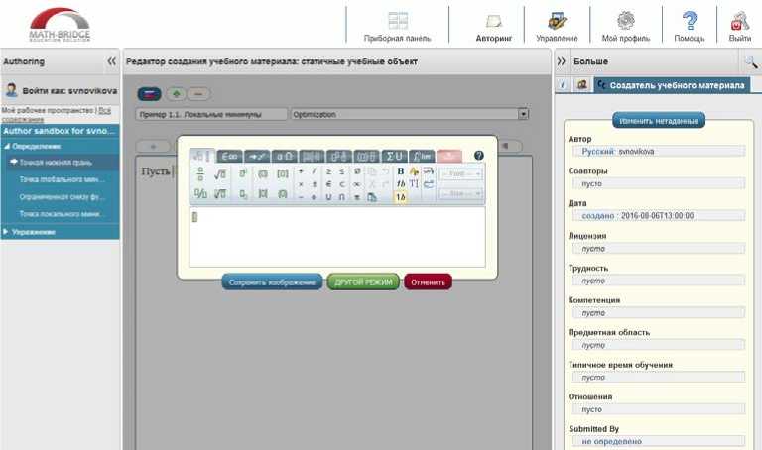Insert parentheses template
762x450 pixels.
pos(263,173)
